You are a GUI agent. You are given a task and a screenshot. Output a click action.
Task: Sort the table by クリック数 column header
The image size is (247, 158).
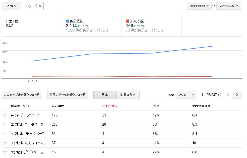point(109,106)
